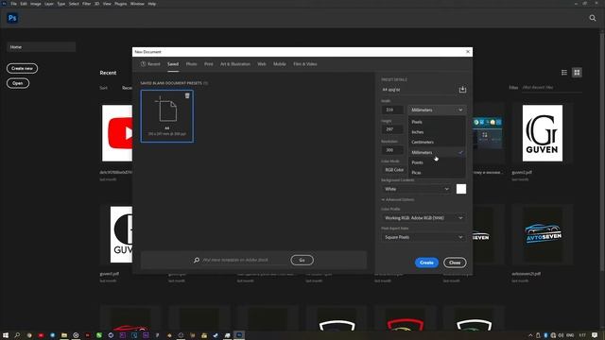The width and height of the screenshot is (605, 340).
Task: Delete the saved A4 preset via trash icon
Action: pos(187,95)
